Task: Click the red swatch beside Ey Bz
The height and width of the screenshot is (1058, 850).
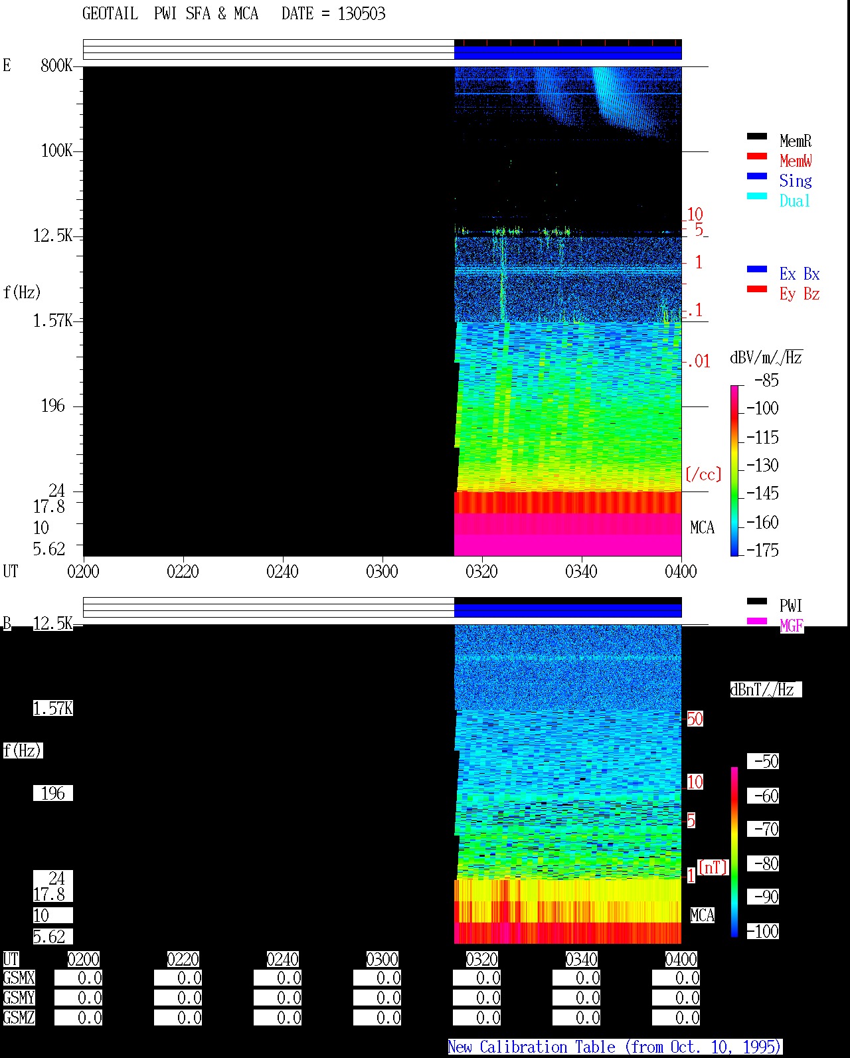Action: [x=757, y=290]
